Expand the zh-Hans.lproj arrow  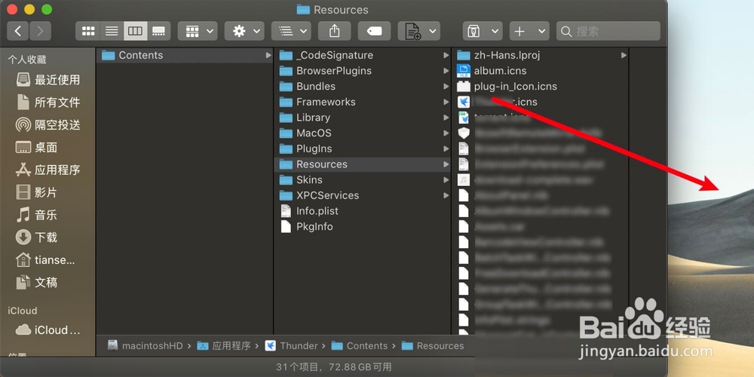[624, 55]
